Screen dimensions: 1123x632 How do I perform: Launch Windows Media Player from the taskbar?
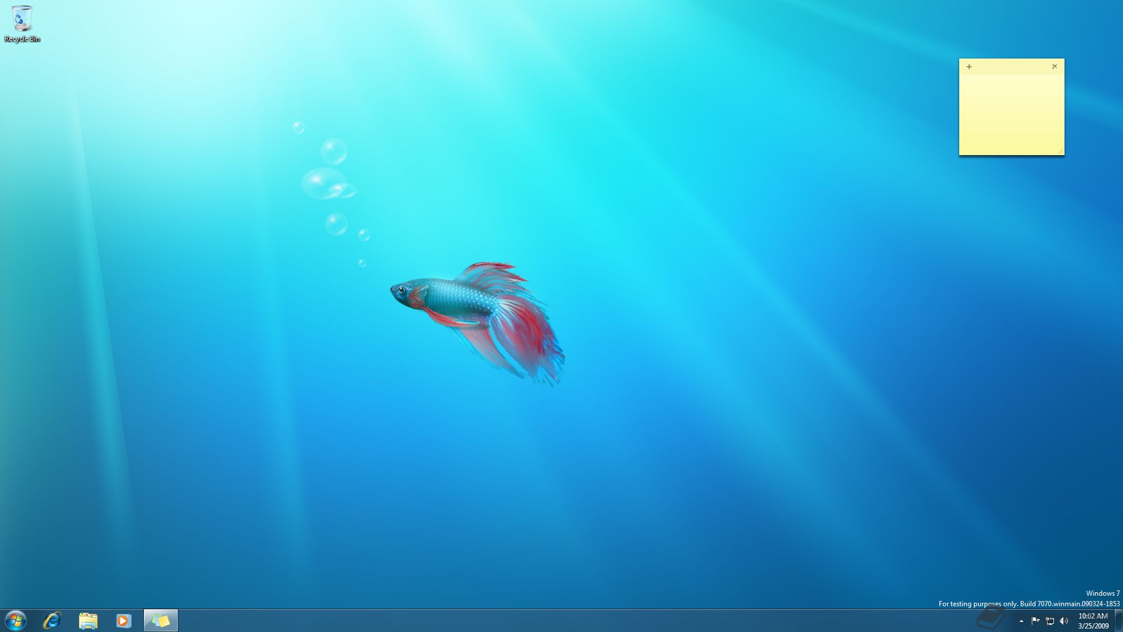point(123,620)
